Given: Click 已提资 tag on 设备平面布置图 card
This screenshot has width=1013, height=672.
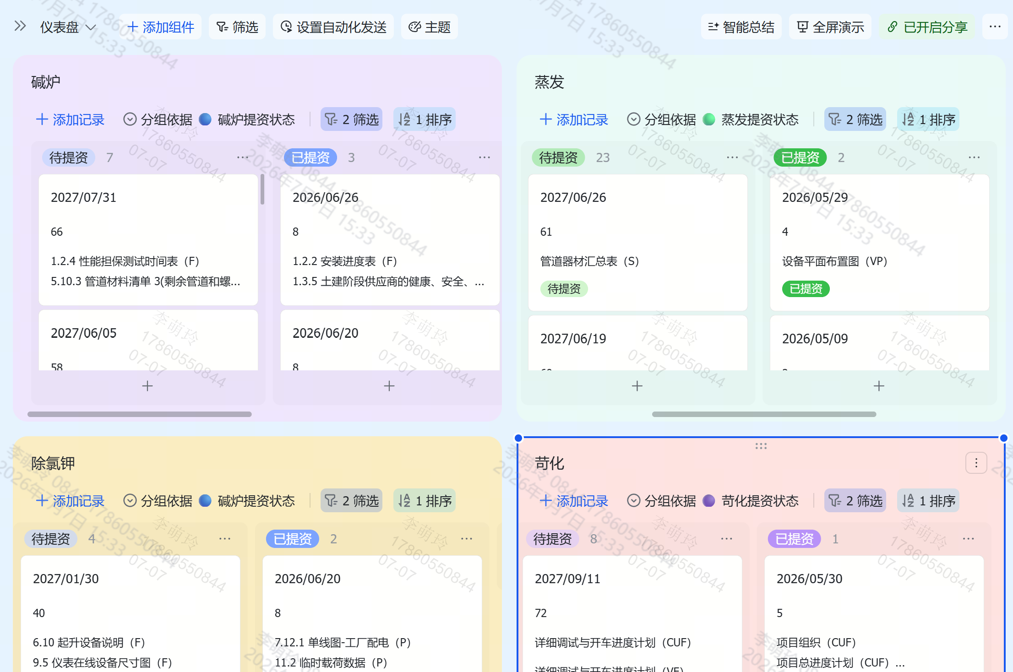Looking at the screenshot, I should [x=806, y=289].
